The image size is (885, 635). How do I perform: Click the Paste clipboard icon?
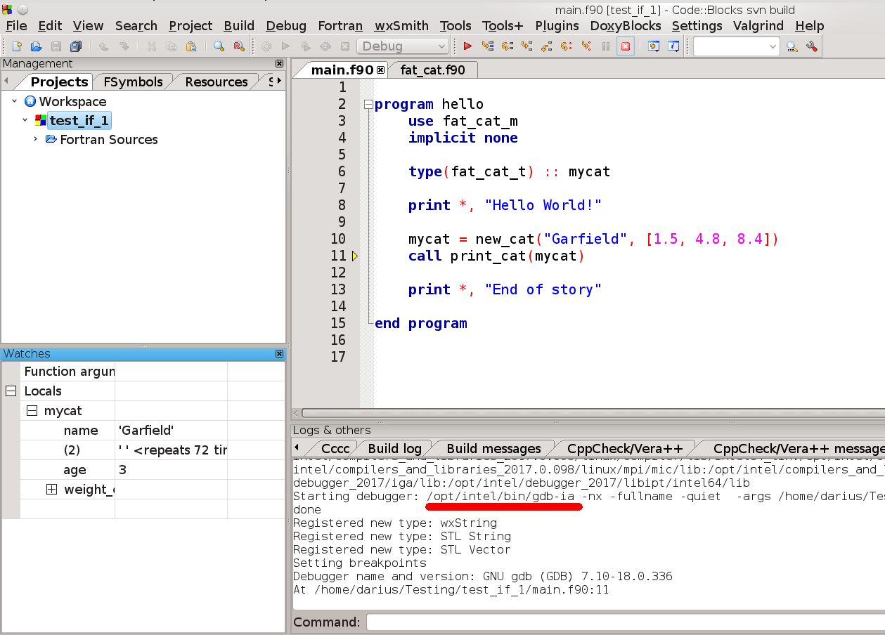point(191,46)
